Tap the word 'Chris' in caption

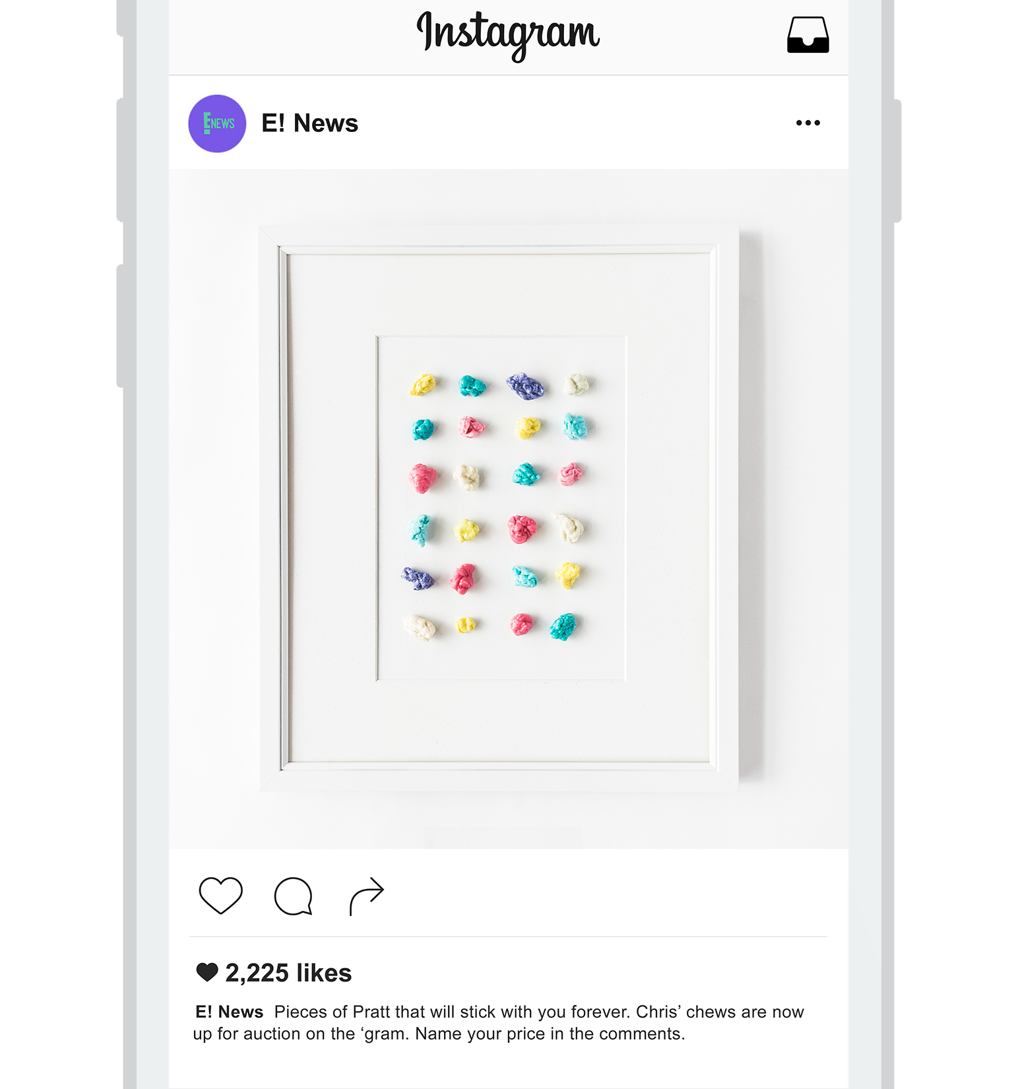pyautogui.click(x=658, y=1012)
